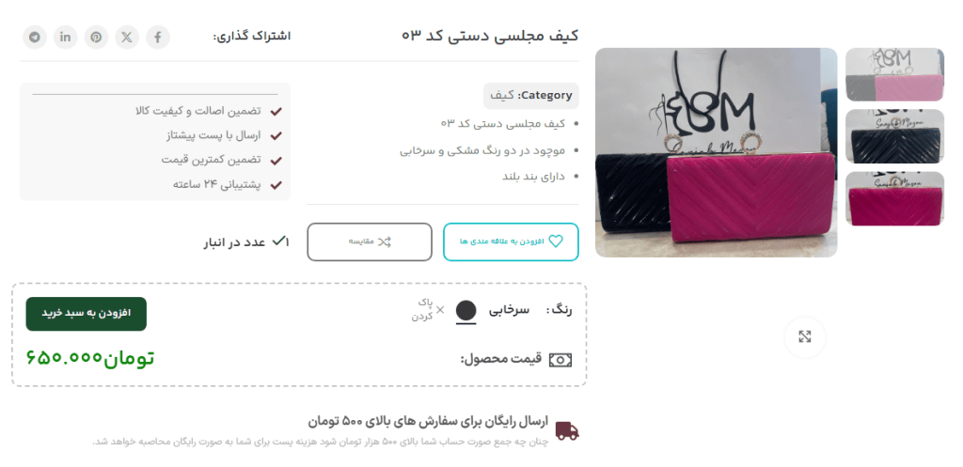The height and width of the screenshot is (467, 963).
Task: Open fullscreen image expand icon
Action: click(805, 337)
